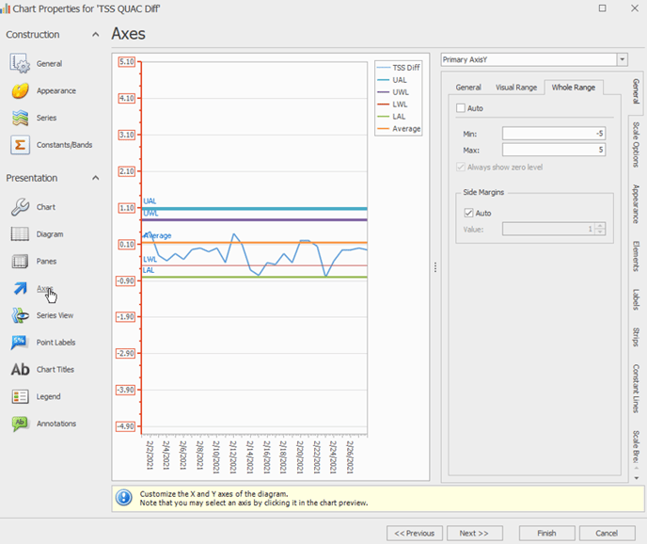Image resolution: width=647 pixels, height=544 pixels.
Task: Open the Series View eye icon
Action: pos(20,315)
